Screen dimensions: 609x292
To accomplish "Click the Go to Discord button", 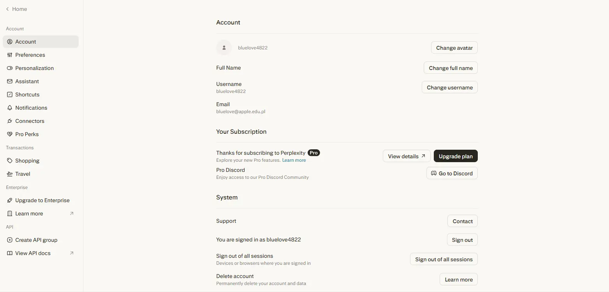I will [x=452, y=173].
